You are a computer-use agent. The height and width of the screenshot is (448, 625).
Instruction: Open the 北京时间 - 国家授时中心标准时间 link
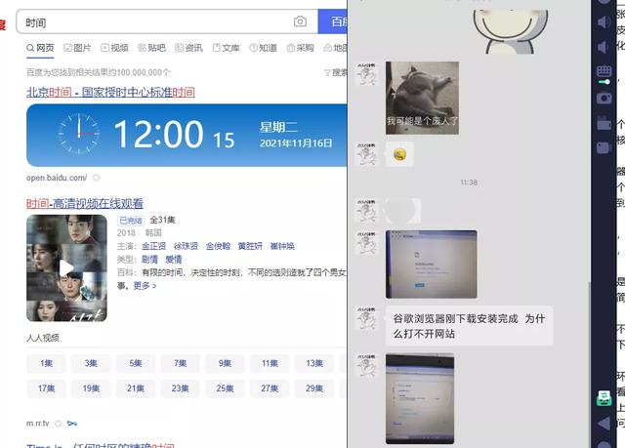pos(110,93)
